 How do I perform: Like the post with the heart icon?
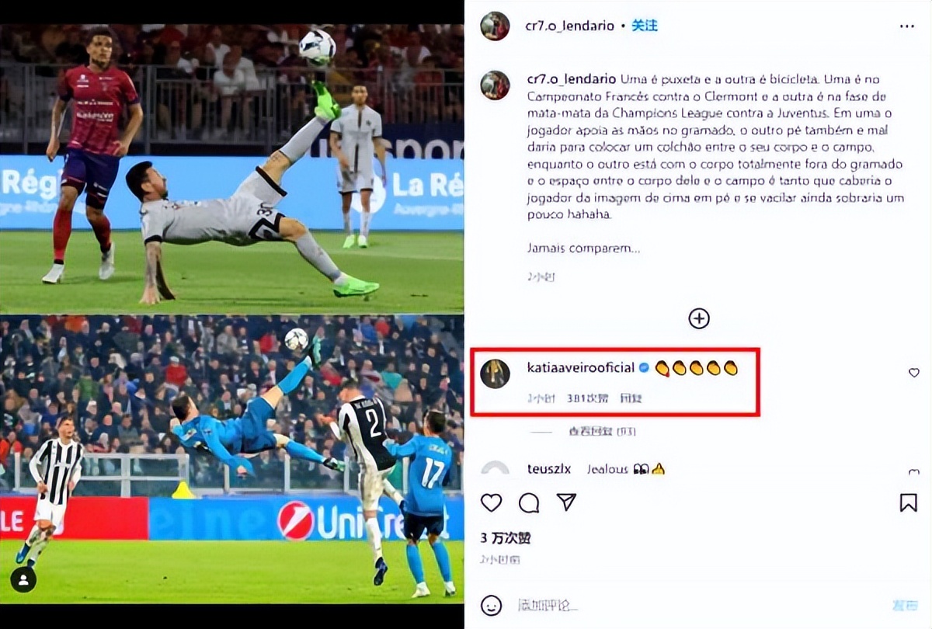pyautogui.click(x=491, y=502)
